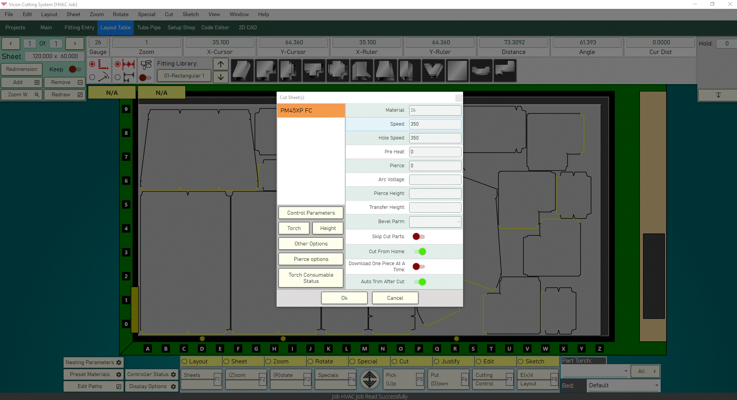The width and height of the screenshot is (737, 400).
Task: Enable the Skip Cut Parts toggle
Action: click(418, 237)
